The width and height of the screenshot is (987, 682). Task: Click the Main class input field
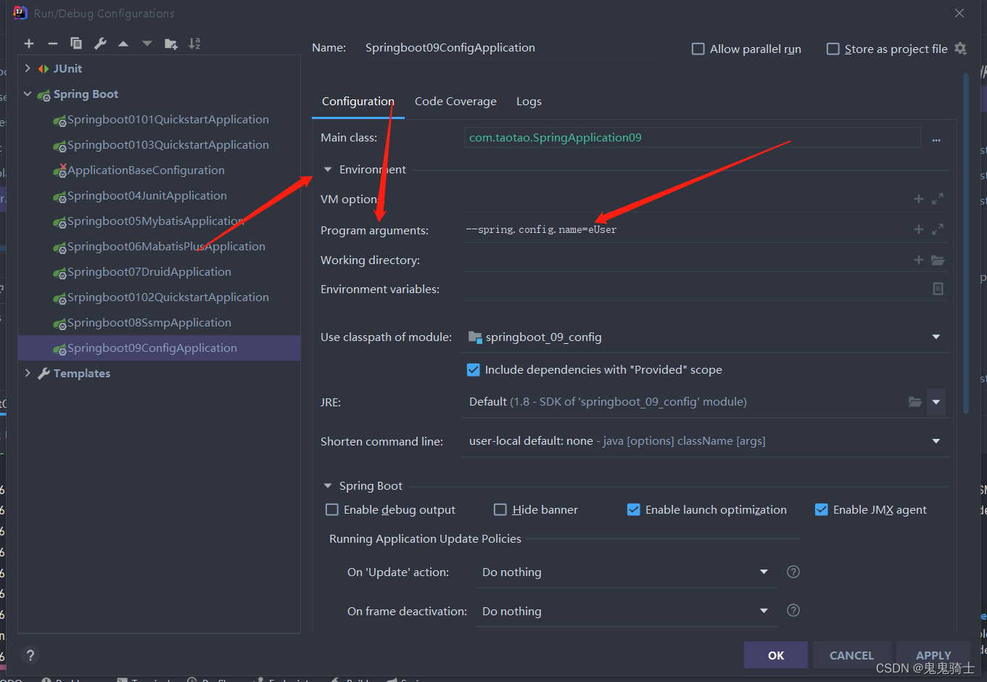click(x=693, y=138)
